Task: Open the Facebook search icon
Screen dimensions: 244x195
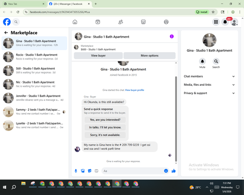Action: point(16,22)
